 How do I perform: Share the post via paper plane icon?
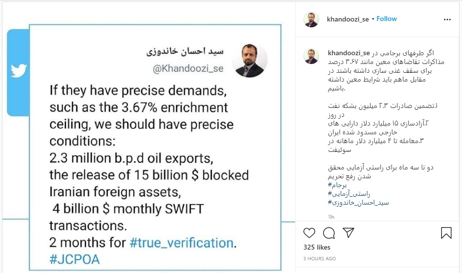click(x=348, y=232)
